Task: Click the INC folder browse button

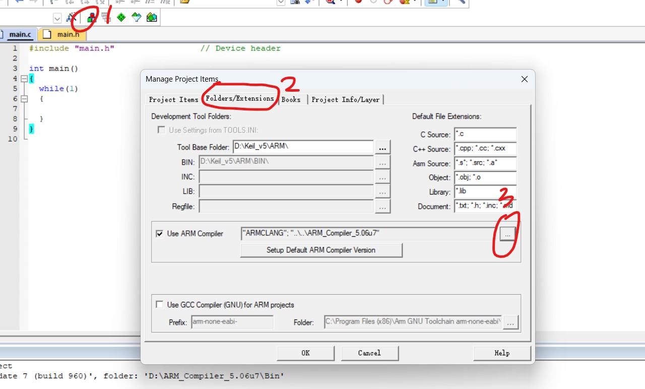Action: tap(383, 177)
